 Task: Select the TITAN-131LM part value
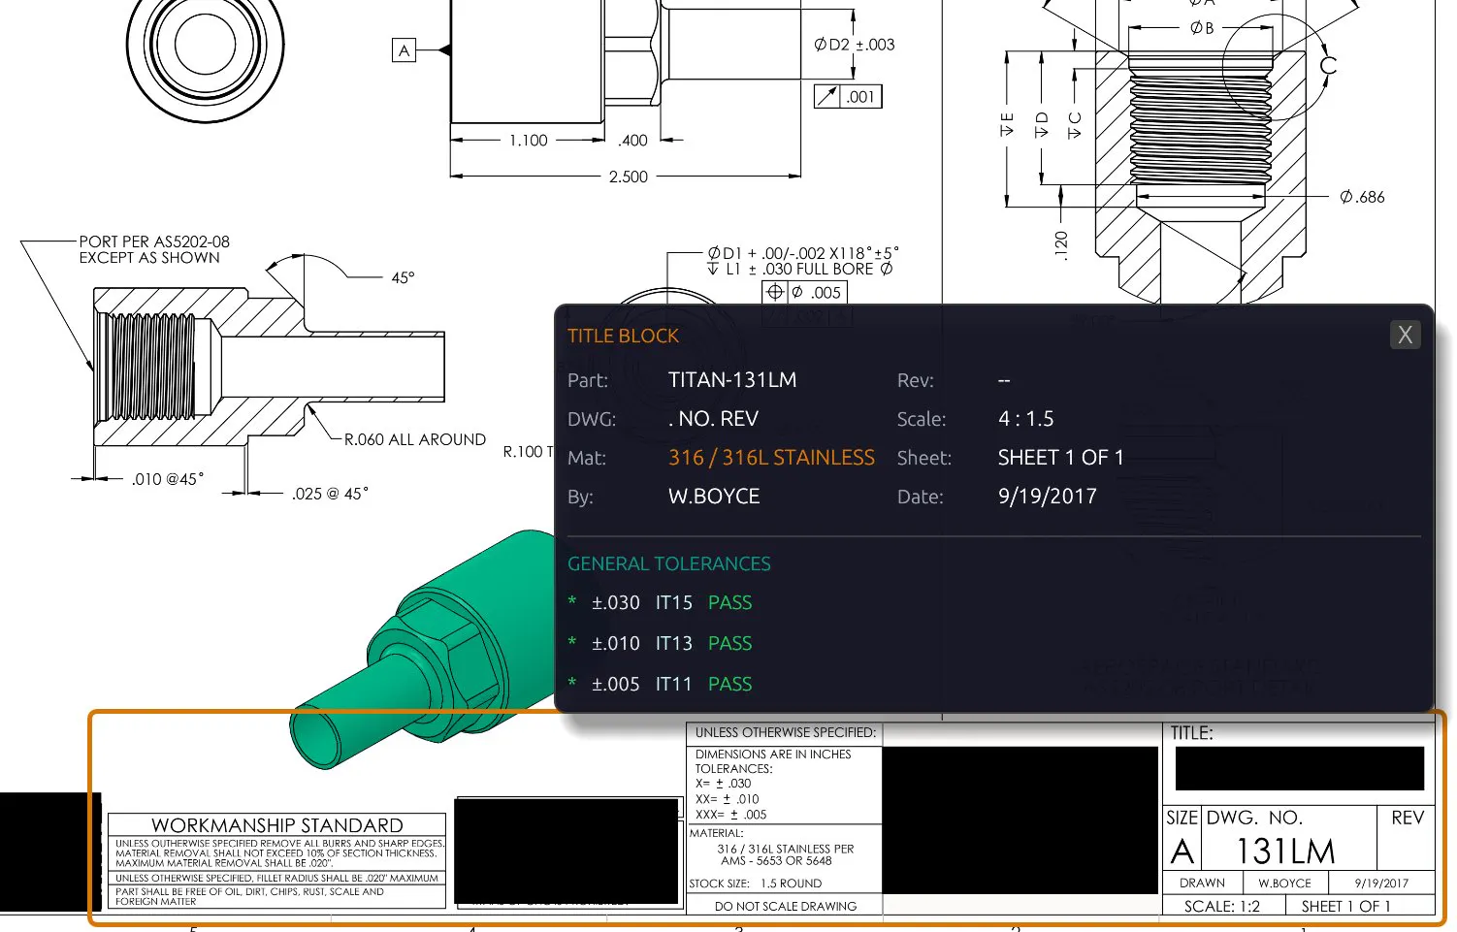click(732, 380)
